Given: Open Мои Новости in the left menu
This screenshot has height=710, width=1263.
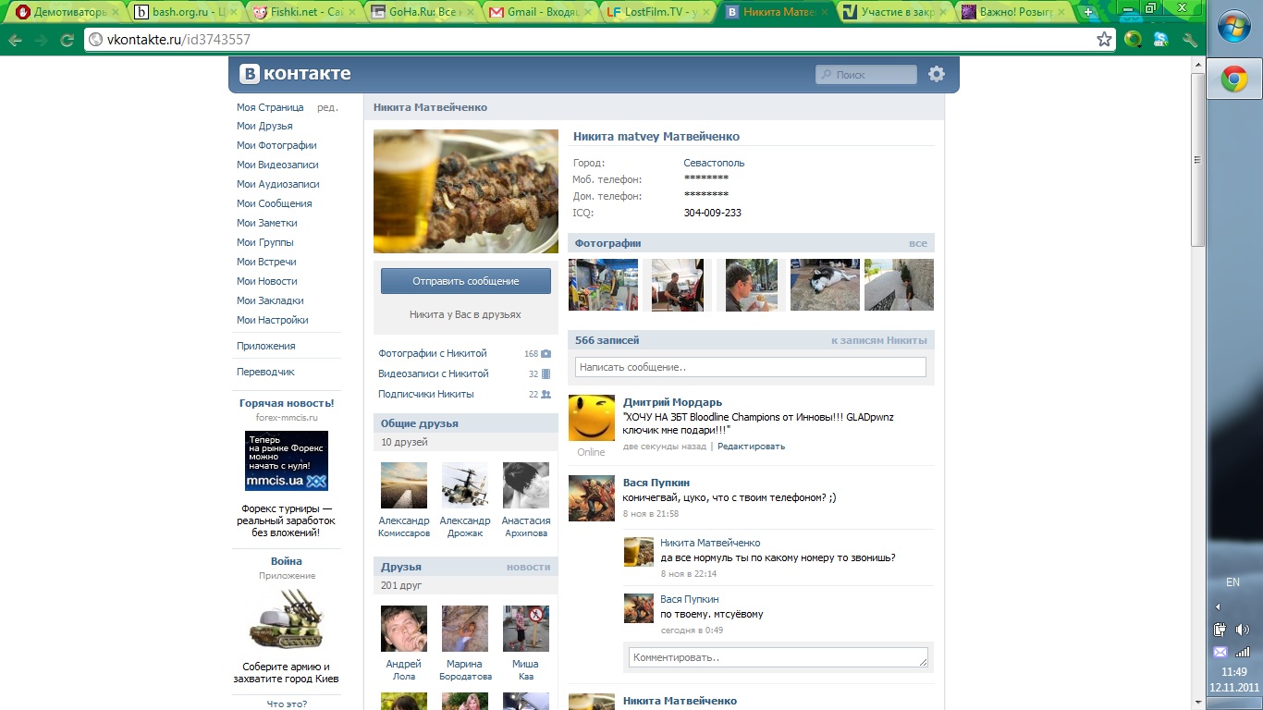Looking at the screenshot, I should tap(267, 281).
